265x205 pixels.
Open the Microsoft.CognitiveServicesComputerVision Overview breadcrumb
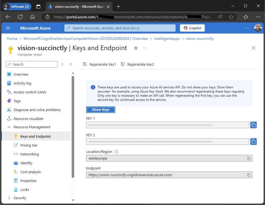[x=86, y=39]
